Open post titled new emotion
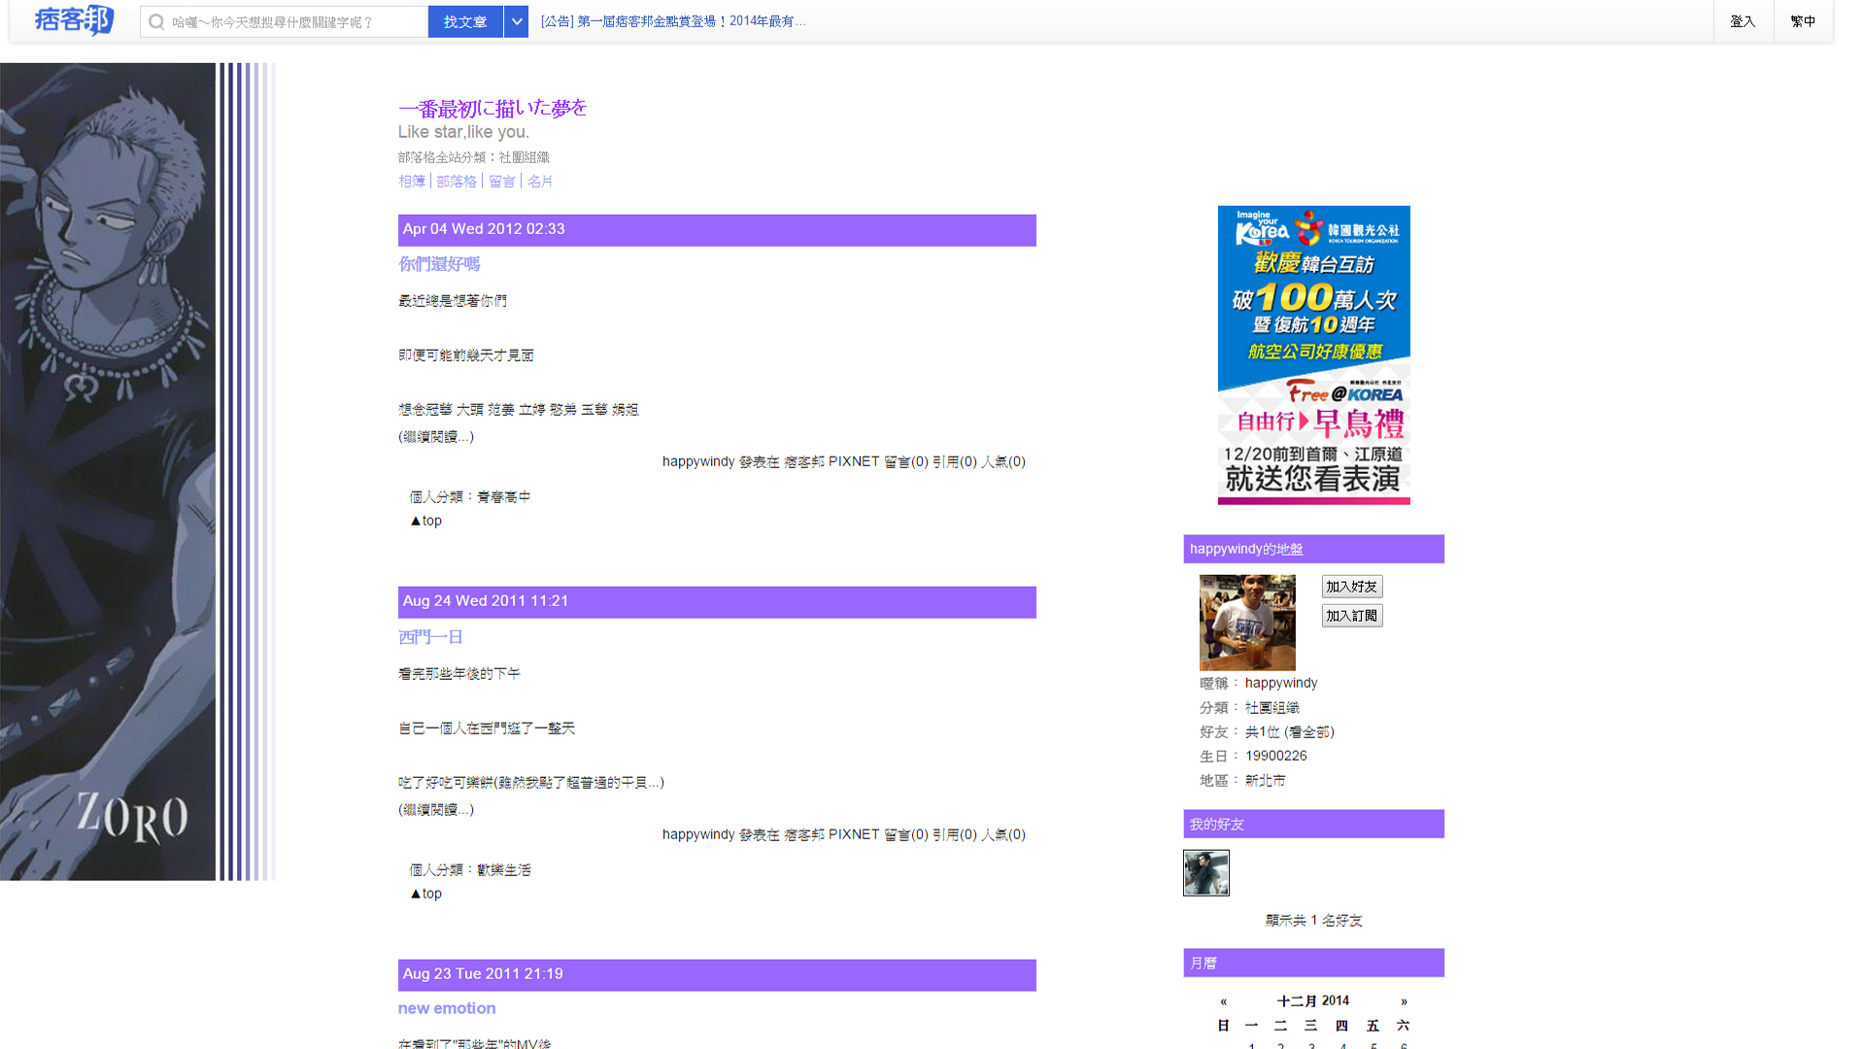 coord(447,1008)
